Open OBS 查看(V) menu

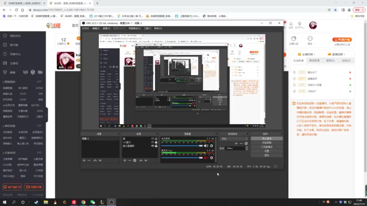[106, 28]
